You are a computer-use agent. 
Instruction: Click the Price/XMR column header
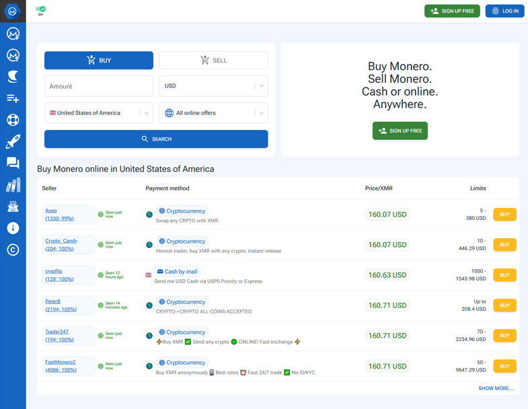click(x=379, y=188)
